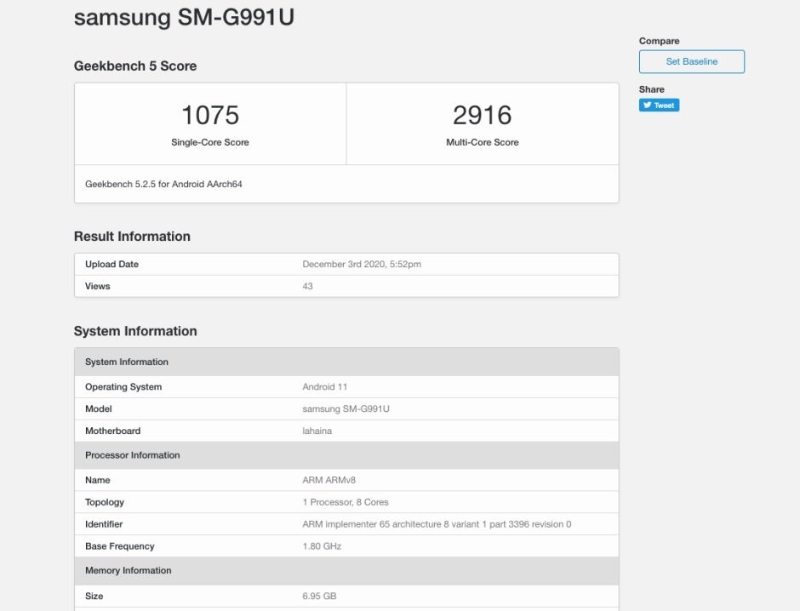Click the processor Name label
This screenshot has width=800, height=611.
coord(98,480)
